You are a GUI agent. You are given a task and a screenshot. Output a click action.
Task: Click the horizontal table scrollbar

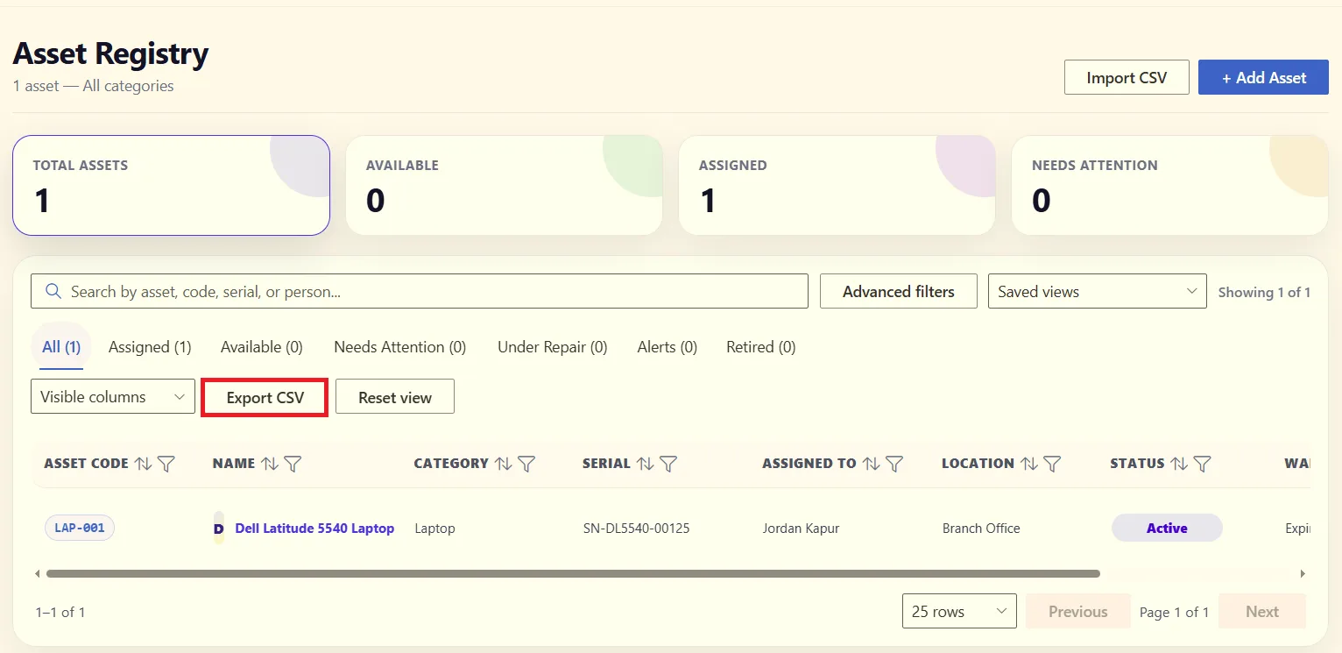[x=573, y=574]
